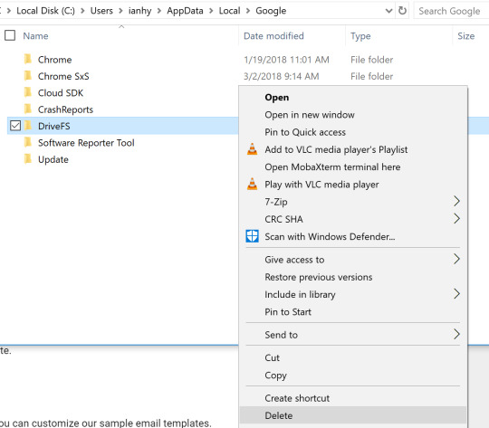Click the Windows Defender shield icon
The width and height of the screenshot is (489, 428).
252,236
